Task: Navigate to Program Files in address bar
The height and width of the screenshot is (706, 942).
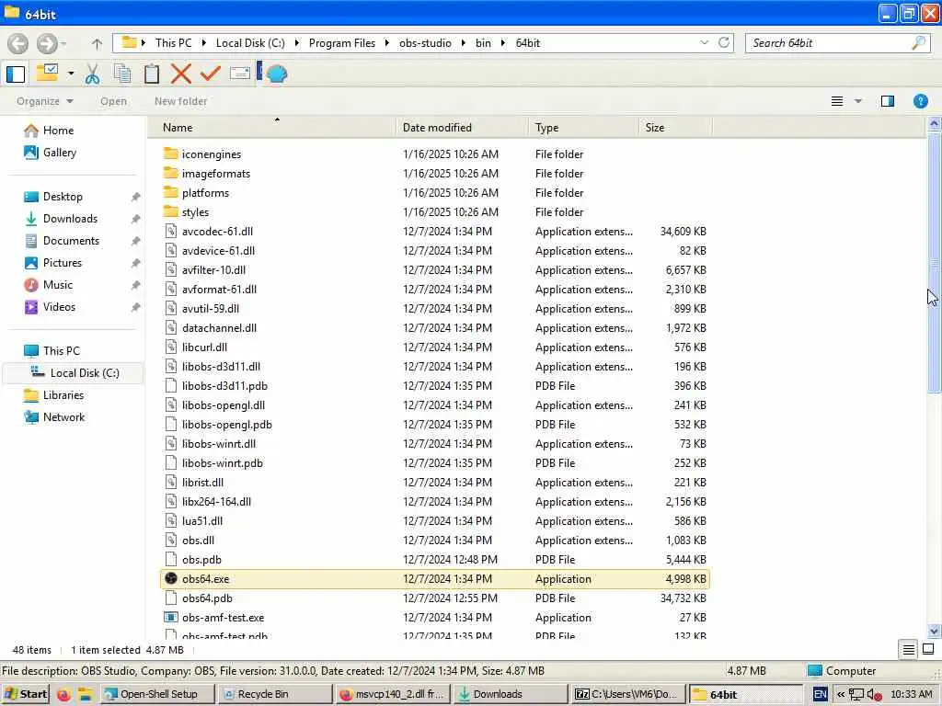Action: tap(342, 43)
